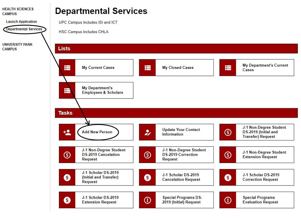This screenshot has height=220, width=301.
Task: Click Launch Application in the sidebar
Action: click(21, 22)
